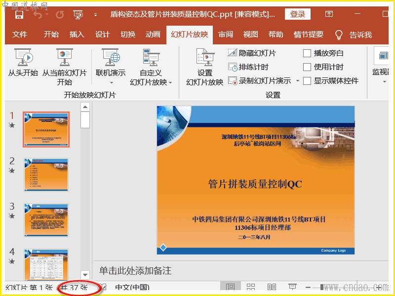Viewport: 395px width, 296px height.
Task: Select slide 4 thumbnail
Action: (x=46, y=264)
